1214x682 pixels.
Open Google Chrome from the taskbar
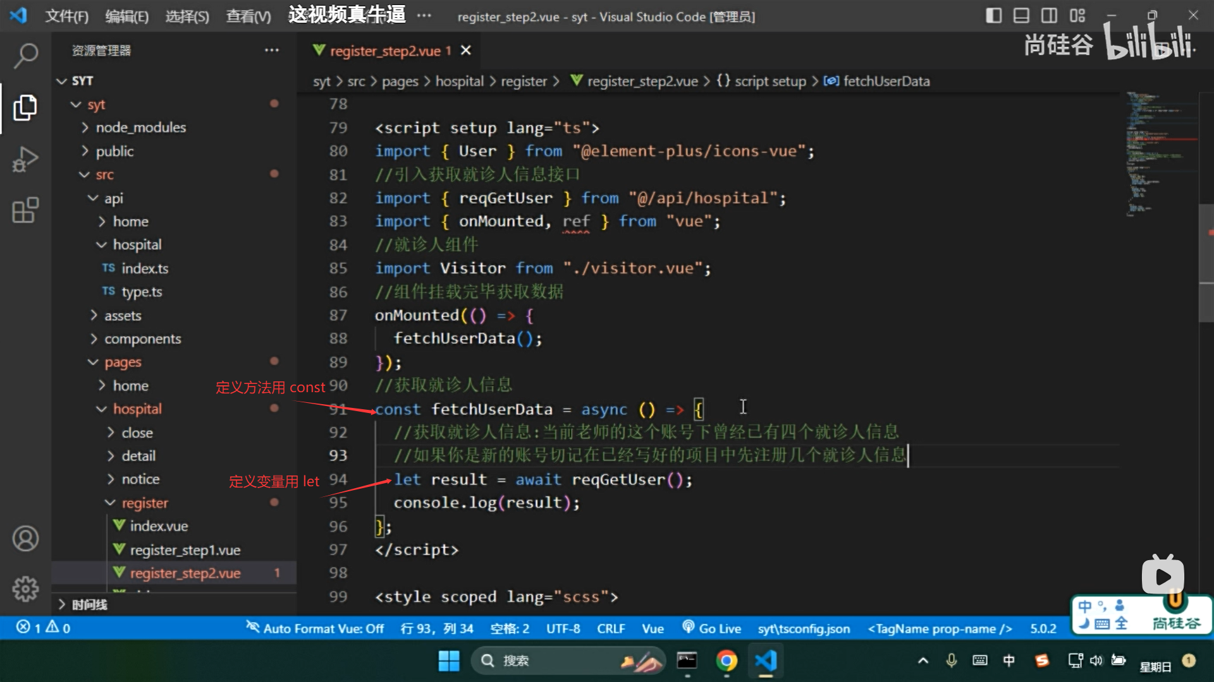click(727, 661)
